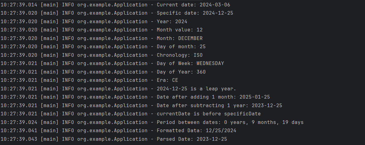Click the 'Day of Year: 360' line
The image size is (365, 145).
181,72
